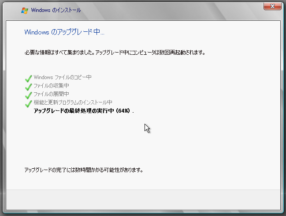The width and height of the screenshot is (286, 216).
Task: Click the step ファイルの展開中
Action: 51,94
